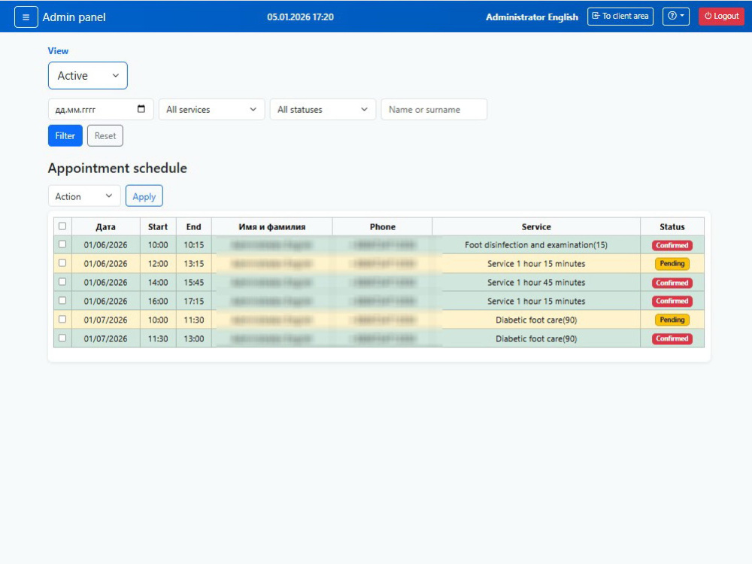Click the Admin panel title
Viewport: 752px width, 564px height.
pos(74,17)
